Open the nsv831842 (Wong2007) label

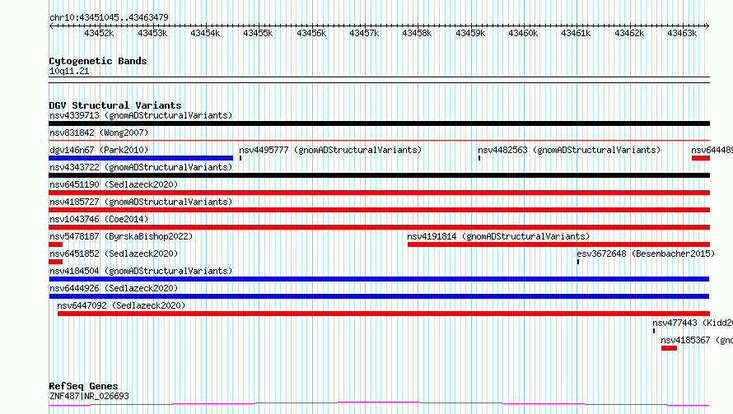99,133
